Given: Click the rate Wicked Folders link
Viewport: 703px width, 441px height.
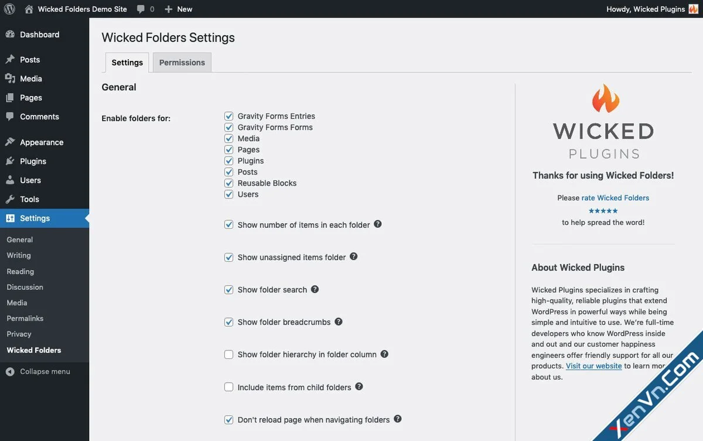Looking at the screenshot, I should (x=615, y=198).
